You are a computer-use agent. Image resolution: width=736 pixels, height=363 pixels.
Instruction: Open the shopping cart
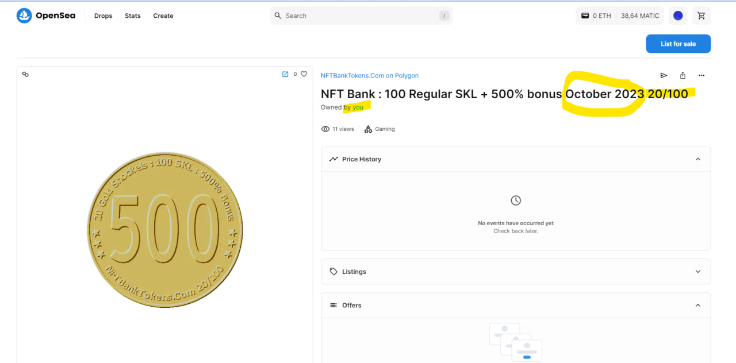coord(701,16)
